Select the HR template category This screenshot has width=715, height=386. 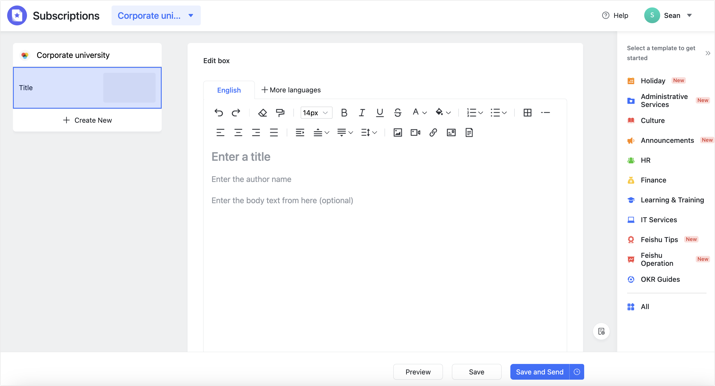[645, 160]
